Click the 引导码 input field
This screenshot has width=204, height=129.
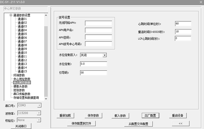[x=93, y=73]
